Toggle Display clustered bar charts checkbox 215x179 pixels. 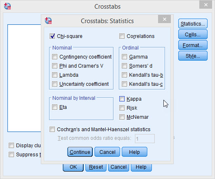(11, 145)
